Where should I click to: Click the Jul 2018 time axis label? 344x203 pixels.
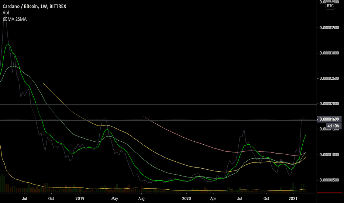tap(25, 199)
